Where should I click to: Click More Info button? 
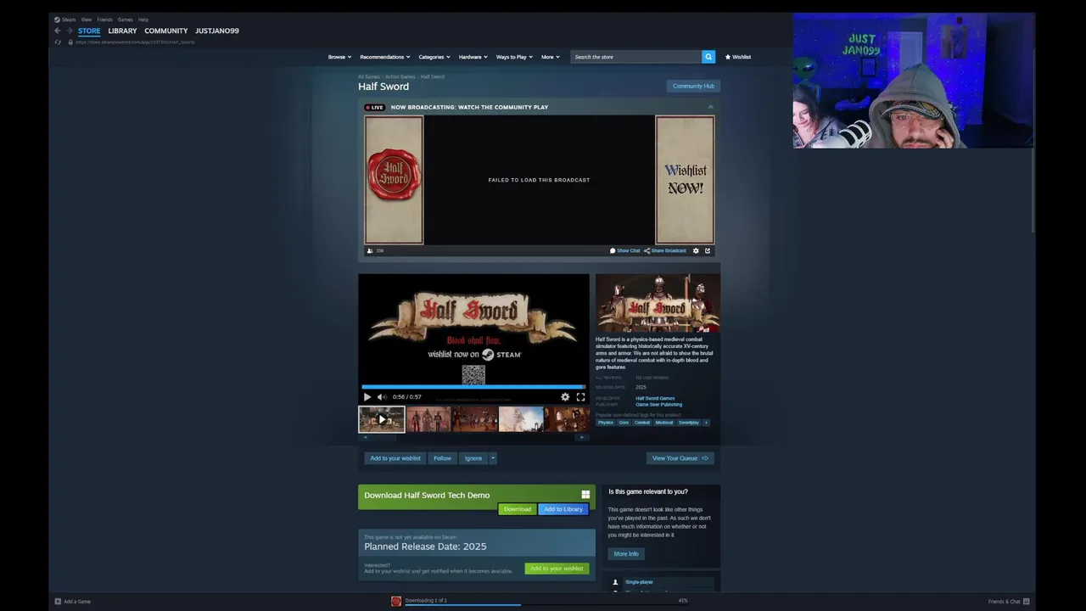pyautogui.click(x=626, y=553)
